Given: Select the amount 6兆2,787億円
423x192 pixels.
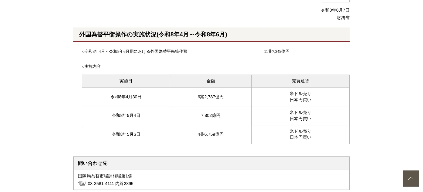Looking at the screenshot, I should pos(211,97).
